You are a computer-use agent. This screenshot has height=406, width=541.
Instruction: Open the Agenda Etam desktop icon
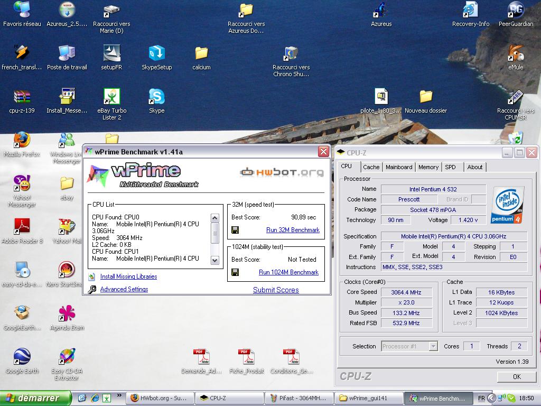tap(67, 318)
